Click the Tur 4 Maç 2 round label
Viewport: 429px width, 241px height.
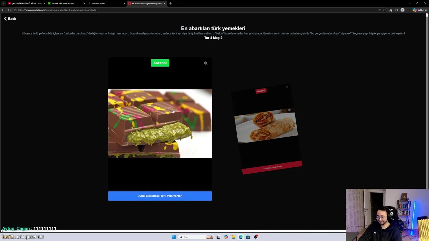click(213, 38)
